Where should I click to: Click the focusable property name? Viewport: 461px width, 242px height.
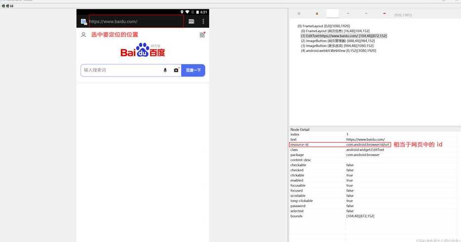click(x=298, y=186)
